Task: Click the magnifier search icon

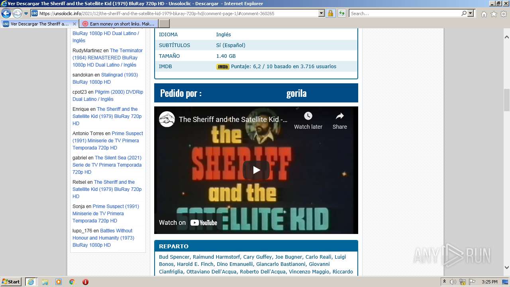Action: coord(464,13)
